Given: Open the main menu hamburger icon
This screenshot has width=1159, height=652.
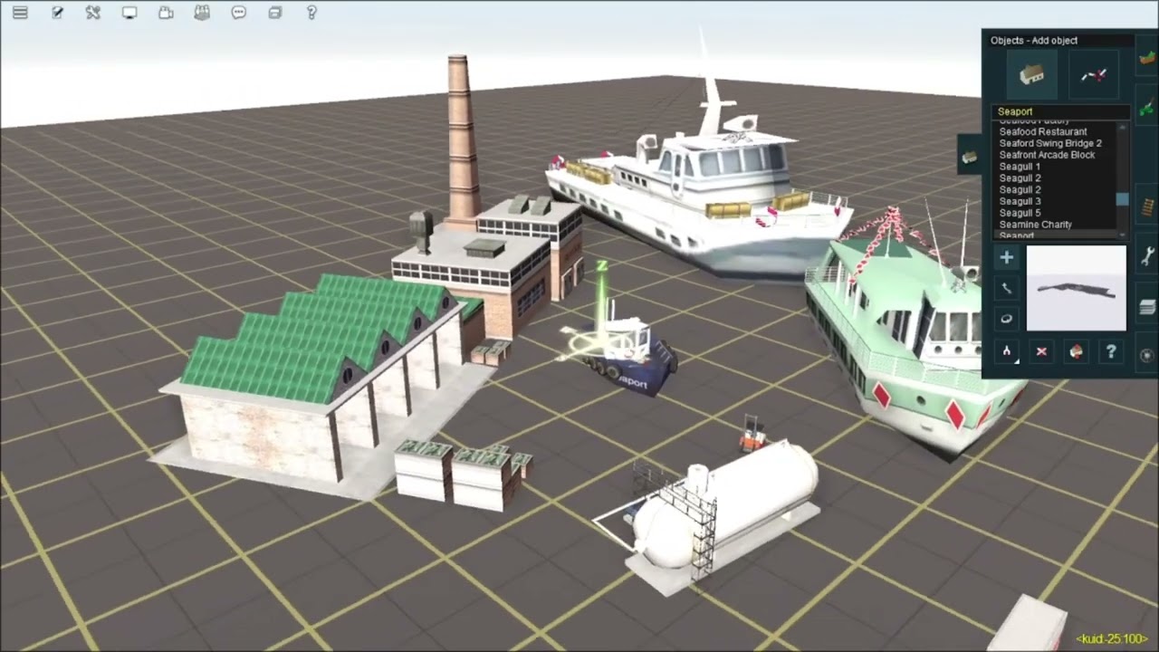Looking at the screenshot, I should 20,13.
